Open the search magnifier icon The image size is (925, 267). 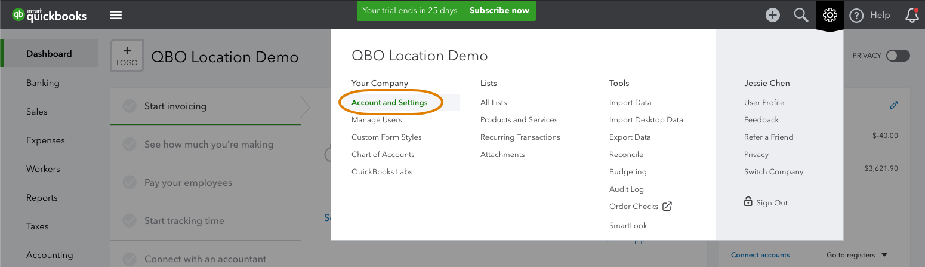click(x=801, y=15)
